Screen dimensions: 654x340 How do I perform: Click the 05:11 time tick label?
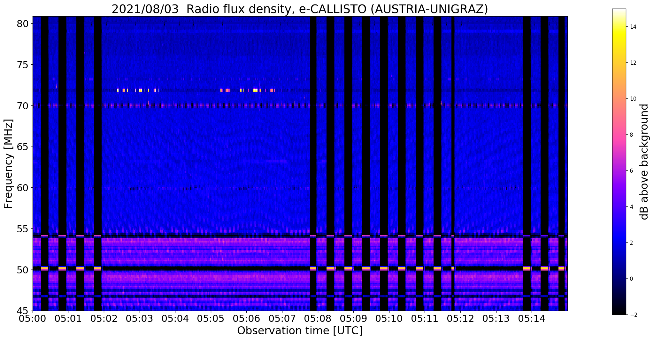[x=425, y=319]
